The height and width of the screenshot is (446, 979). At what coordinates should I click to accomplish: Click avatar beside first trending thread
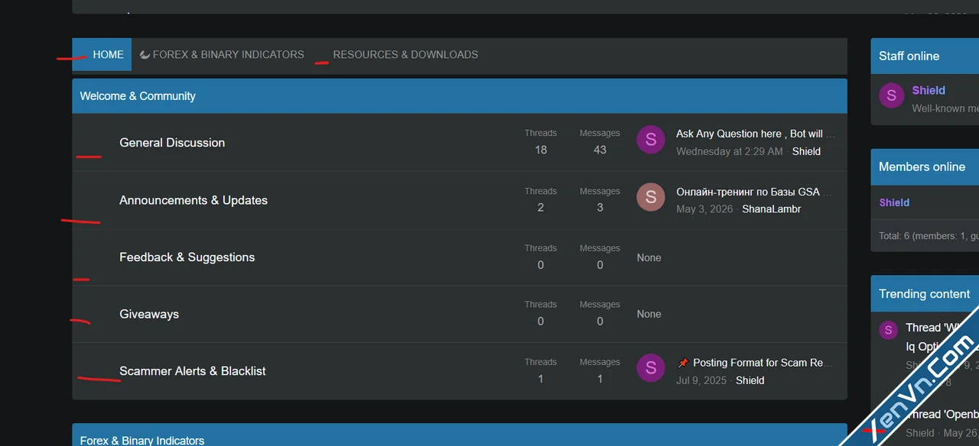pos(888,330)
